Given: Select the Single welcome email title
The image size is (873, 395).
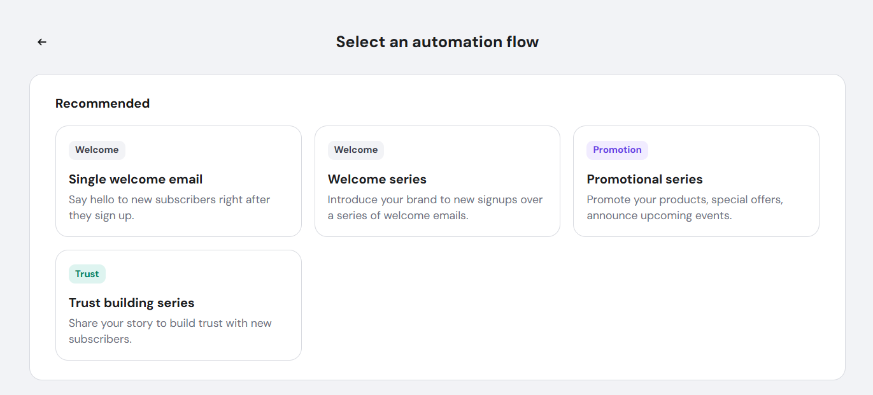Looking at the screenshot, I should pos(136,179).
